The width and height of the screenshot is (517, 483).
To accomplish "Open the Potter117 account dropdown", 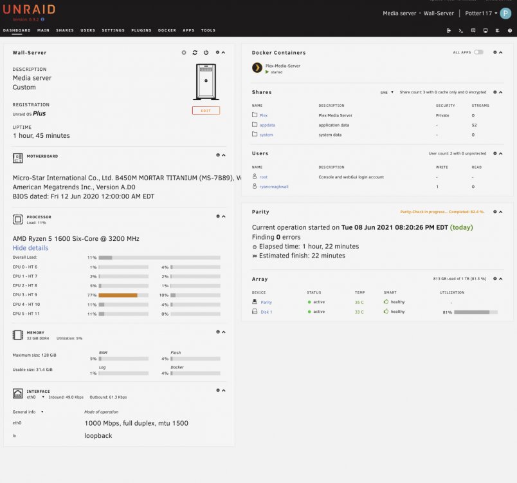I will (481, 14).
